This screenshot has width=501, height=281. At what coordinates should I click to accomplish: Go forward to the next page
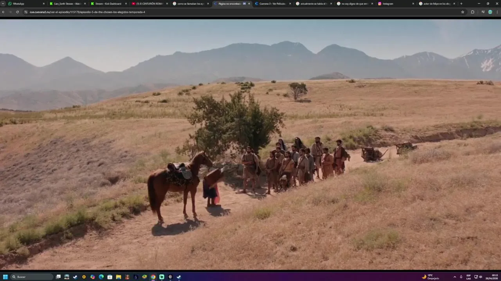pyautogui.click(x=10, y=12)
